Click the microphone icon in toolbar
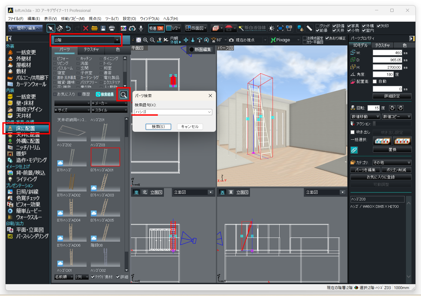421x296 pixels. 141,28
